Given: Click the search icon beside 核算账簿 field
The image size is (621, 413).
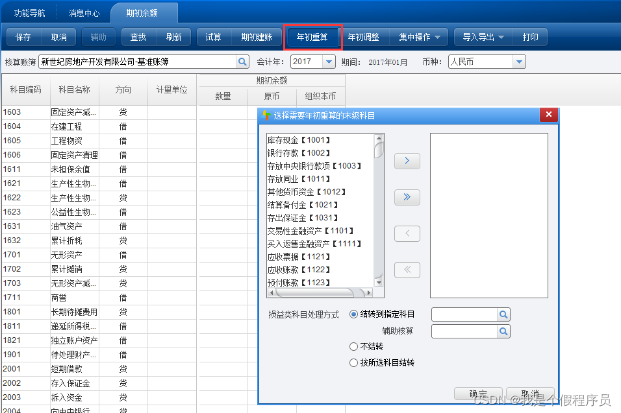Looking at the screenshot, I should pos(242,62).
